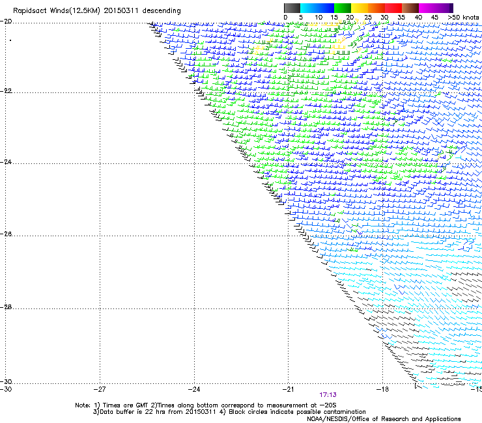Viewport: 482px width, 423px height.
Task: Click the -26 latitude label on left axis
Action: (x=6, y=234)
